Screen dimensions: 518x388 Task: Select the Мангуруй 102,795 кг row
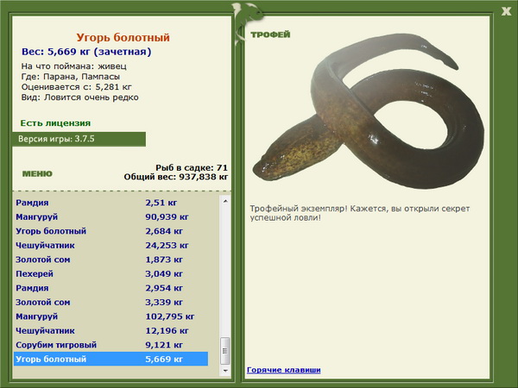pyautogui.click(x=111, y=316)
